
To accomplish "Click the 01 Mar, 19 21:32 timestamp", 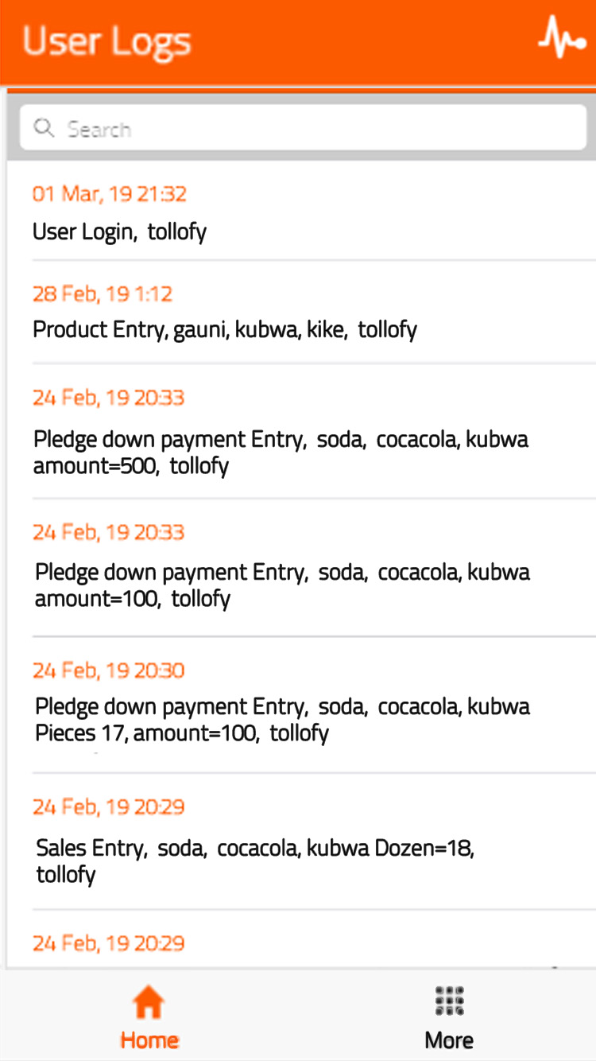I will point(110,194).
